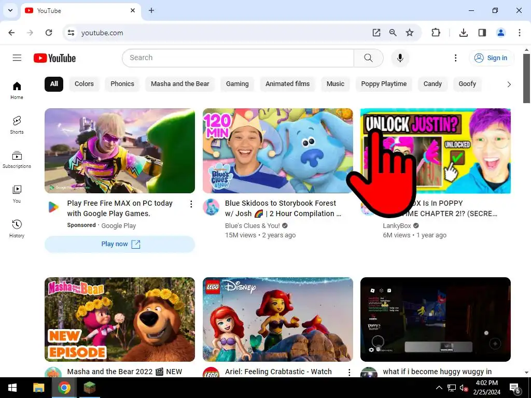Open the LankyBox channel link
This screenshot has width=531, height=398.
tap(397, 226)
